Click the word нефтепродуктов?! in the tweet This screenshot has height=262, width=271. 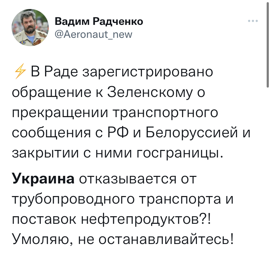[x=146, y=219]
